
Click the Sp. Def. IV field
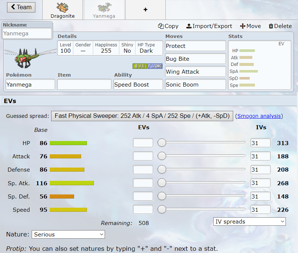pyautogui.click(x=260, y=196)
